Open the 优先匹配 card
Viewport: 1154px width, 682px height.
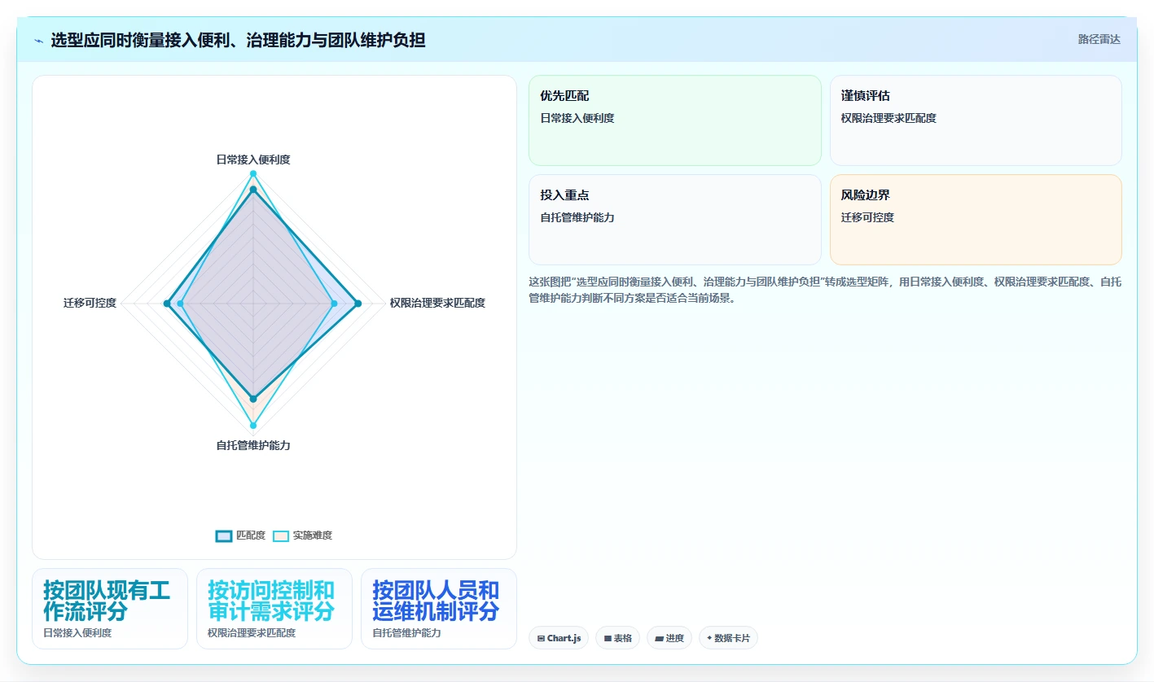pos(675,120)
